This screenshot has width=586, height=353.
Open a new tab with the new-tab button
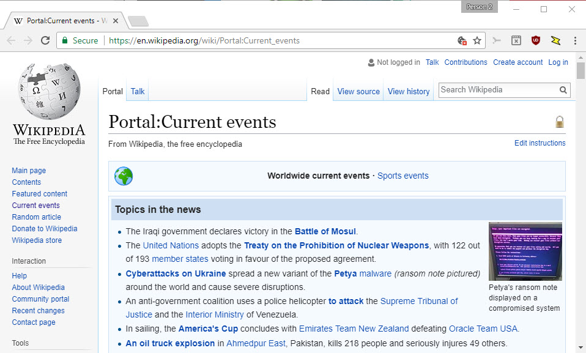coord(138,21)
